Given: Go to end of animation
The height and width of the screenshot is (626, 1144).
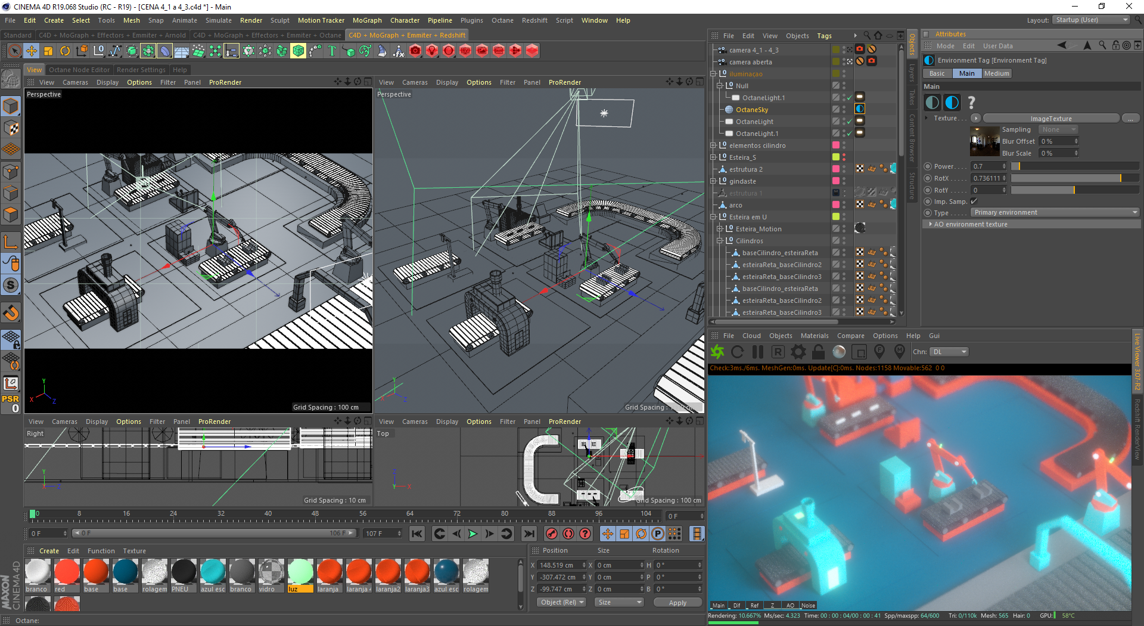Looking at the screenshot, I should (x=529, y=534).
